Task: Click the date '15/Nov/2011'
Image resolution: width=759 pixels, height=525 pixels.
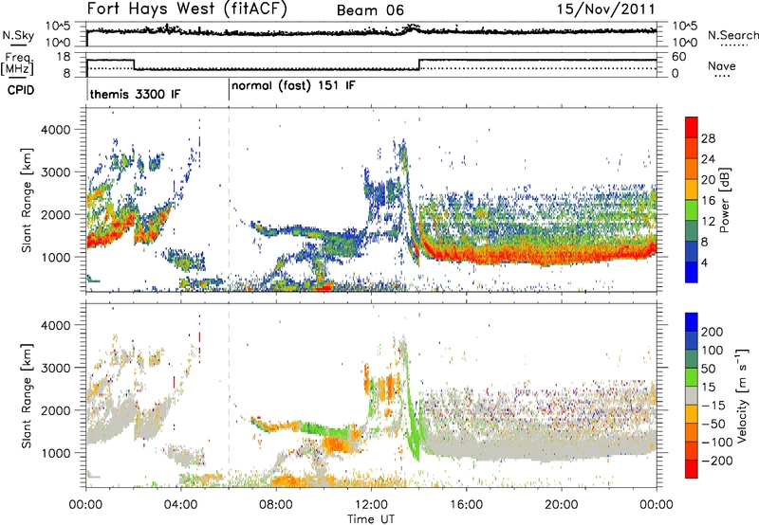Action: [606, 9]
